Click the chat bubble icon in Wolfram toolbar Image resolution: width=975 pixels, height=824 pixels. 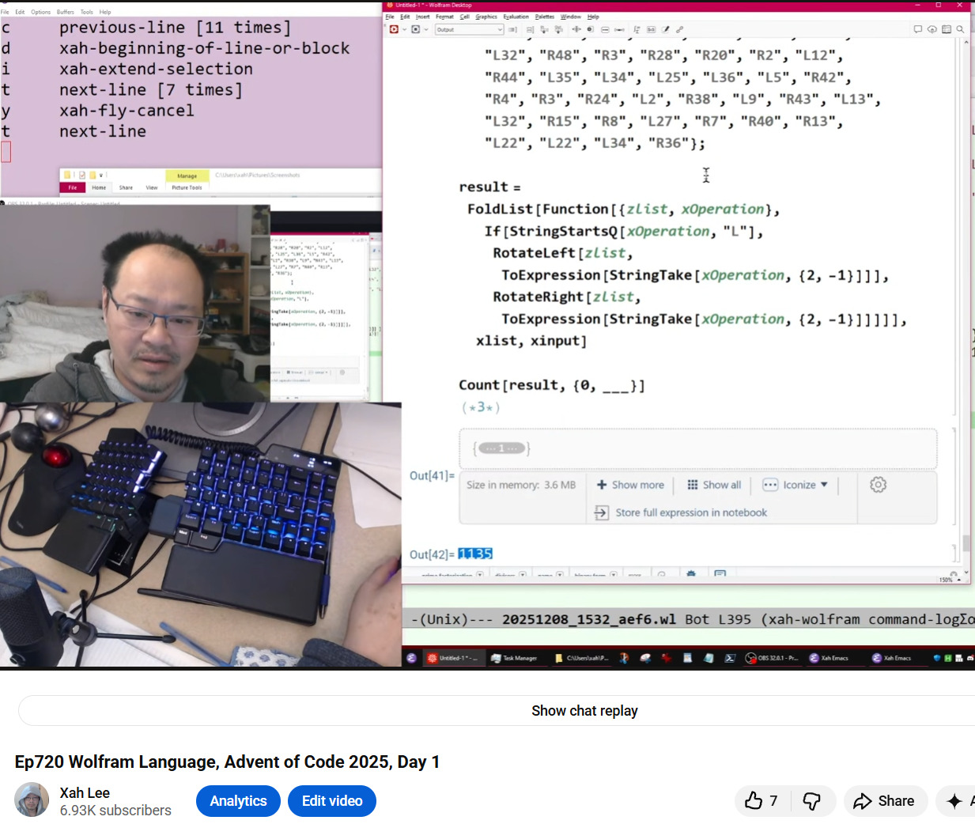click(917, 29)
